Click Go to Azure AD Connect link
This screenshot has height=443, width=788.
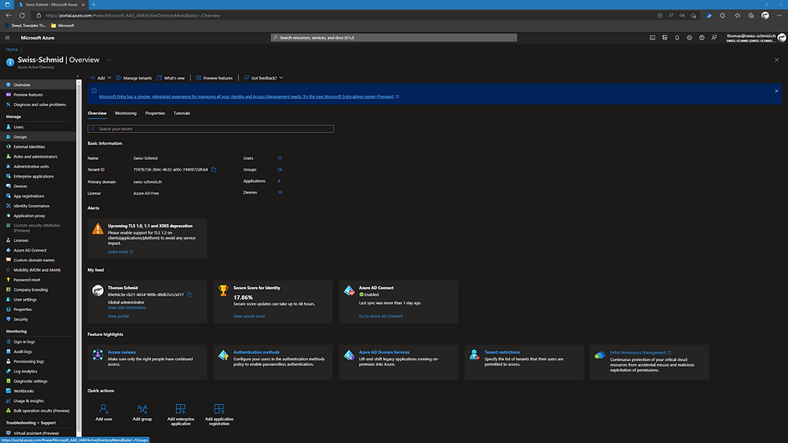[x=380, y=316]
